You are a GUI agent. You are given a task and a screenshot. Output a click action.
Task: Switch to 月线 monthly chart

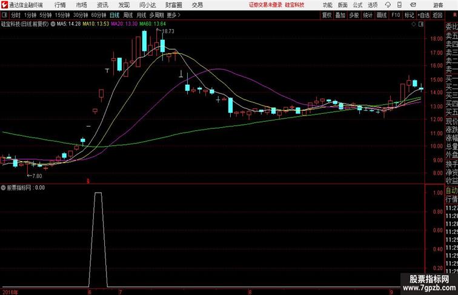click(141, 15)
